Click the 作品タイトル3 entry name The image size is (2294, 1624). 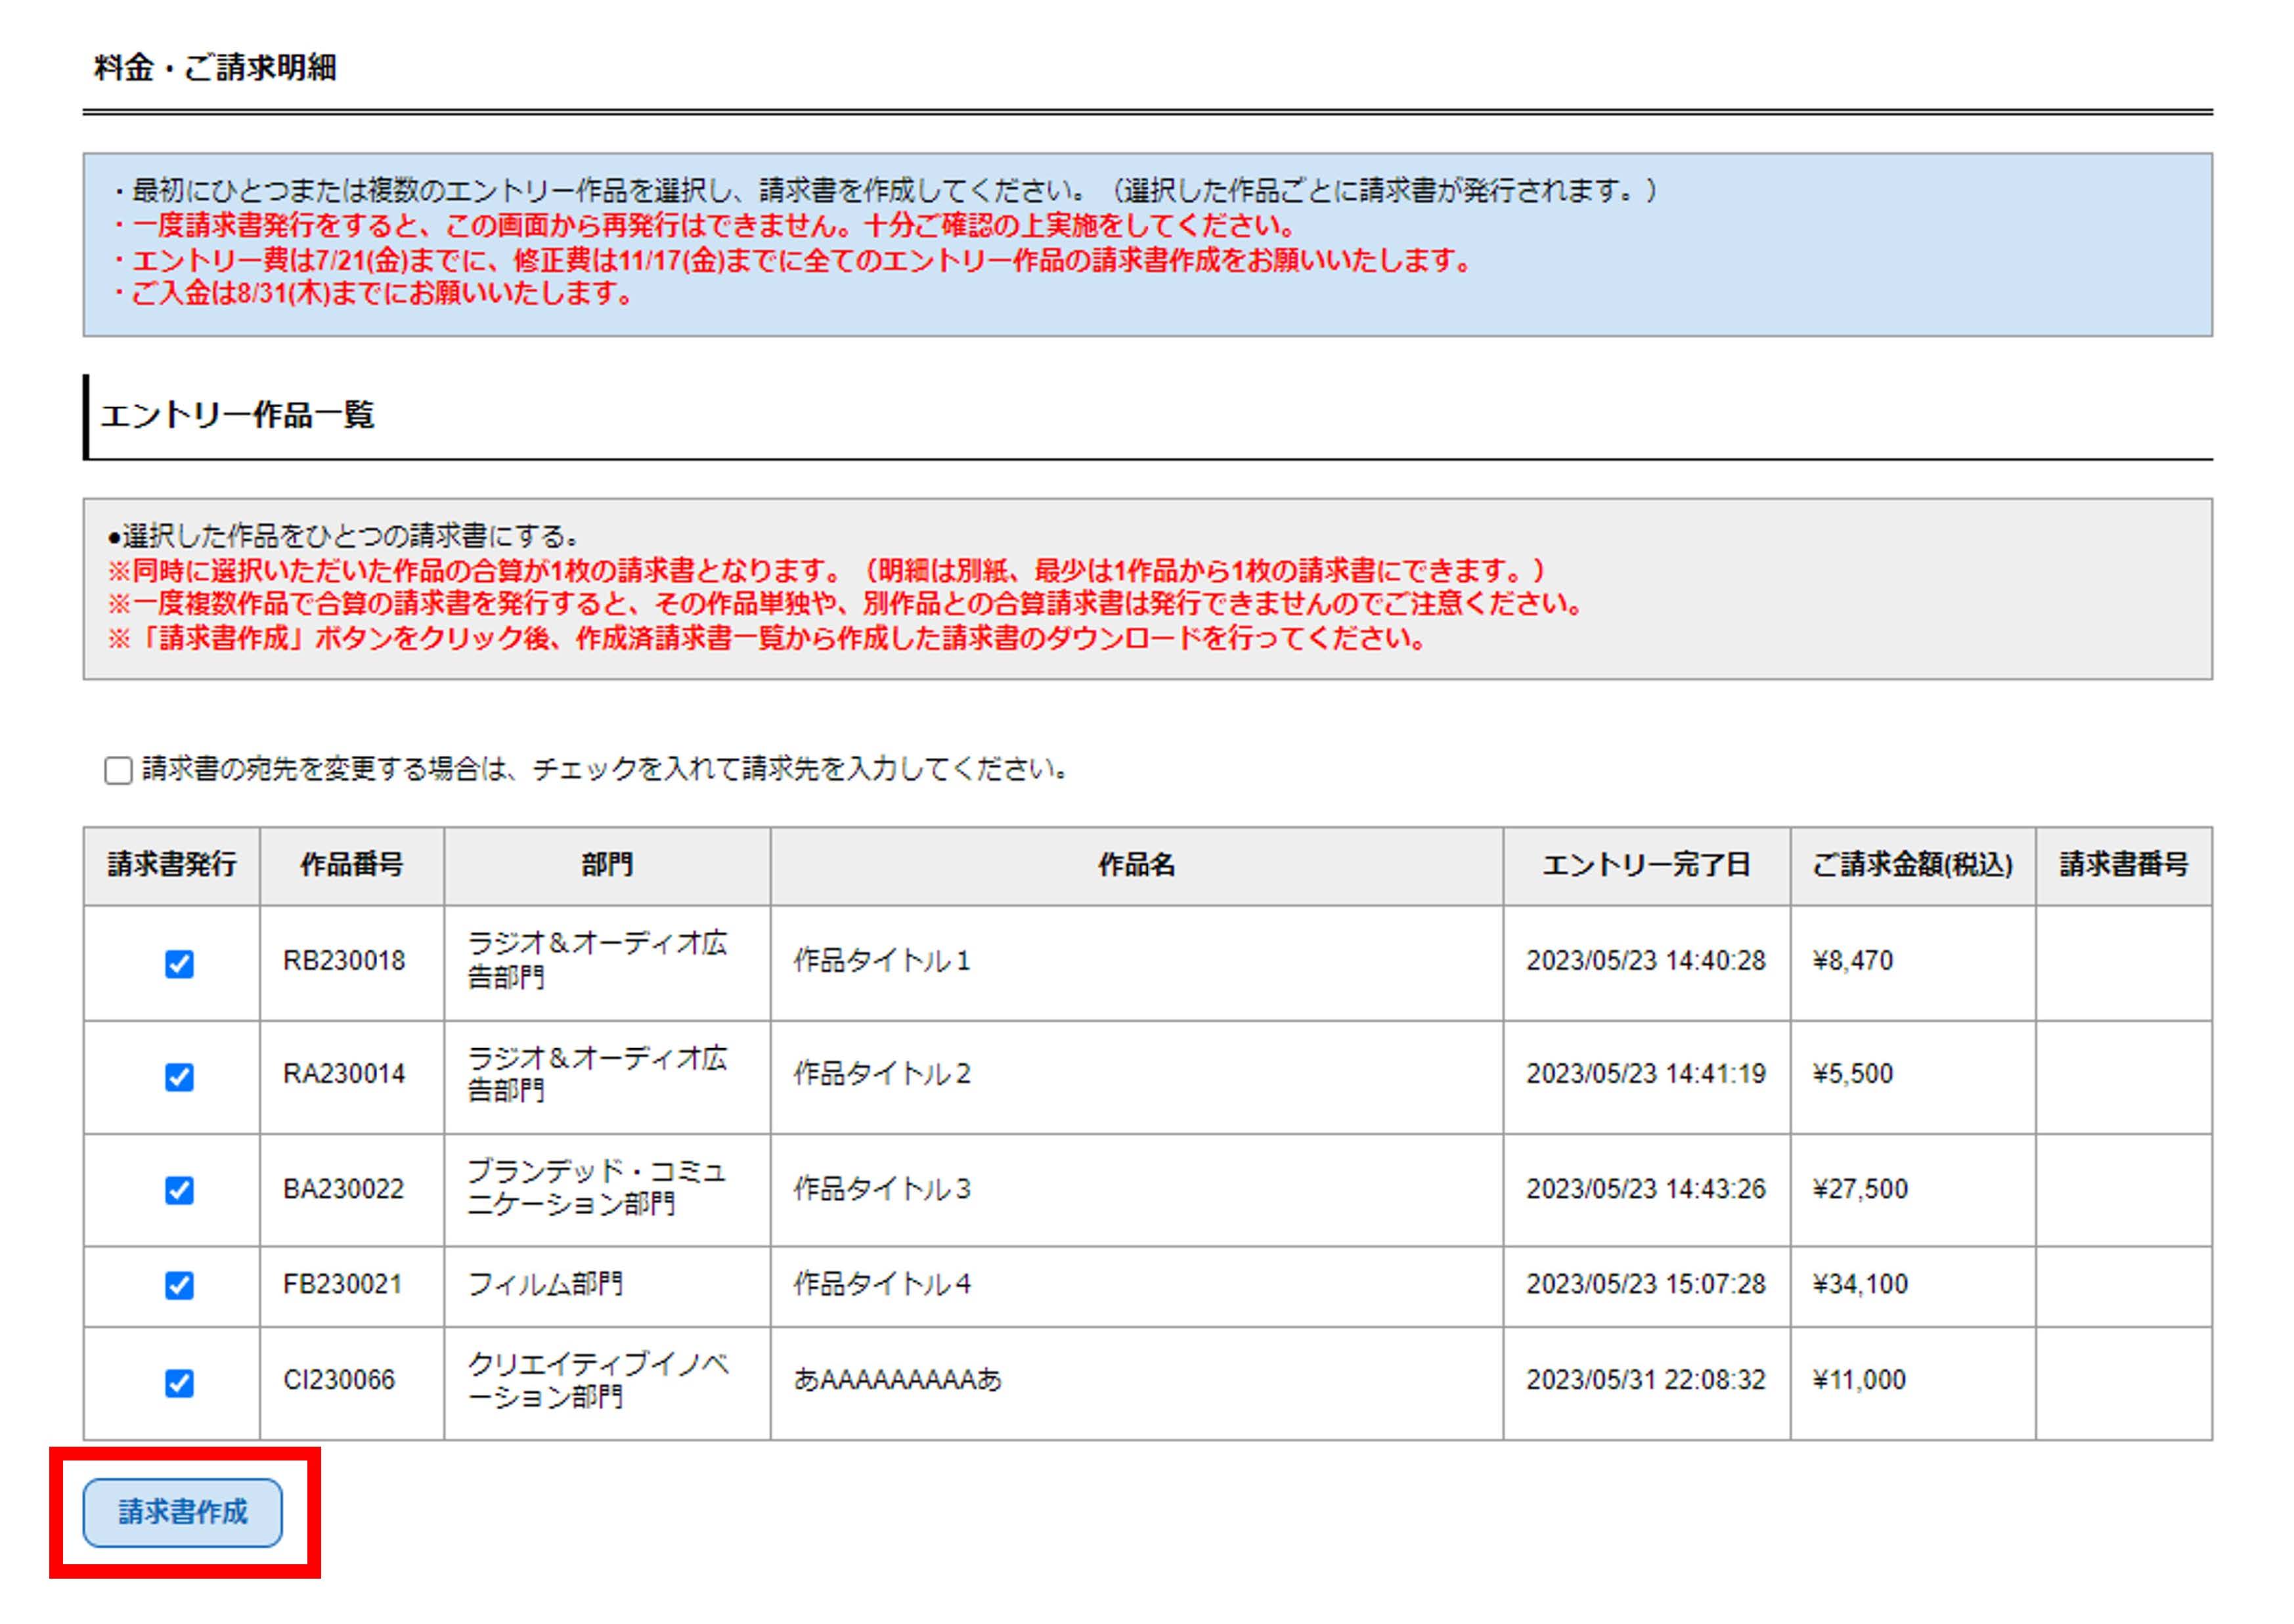click(881, 1189)
